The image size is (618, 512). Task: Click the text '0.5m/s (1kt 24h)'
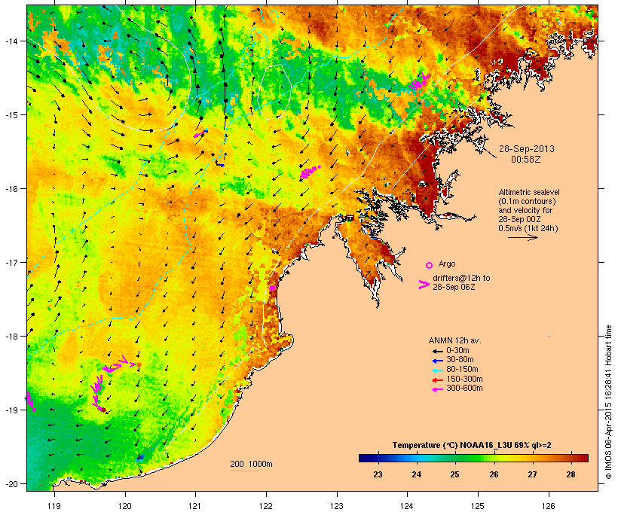coord(528,228)
